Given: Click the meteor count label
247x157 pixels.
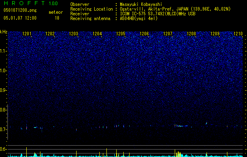Looking at the screenshot, I should point(56,12).
